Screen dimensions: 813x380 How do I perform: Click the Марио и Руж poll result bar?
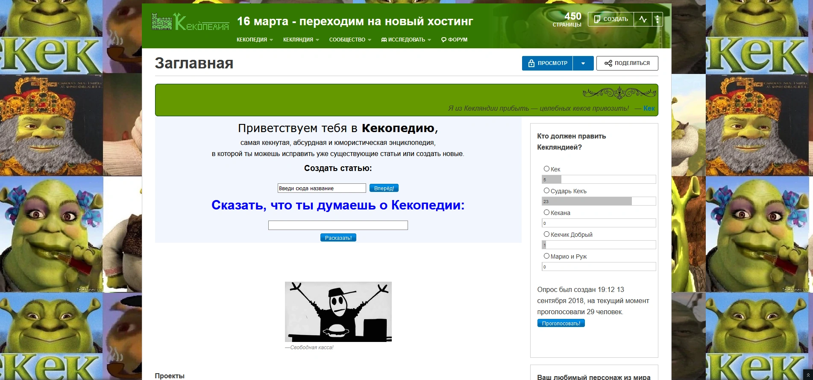[x=599, y=267]
